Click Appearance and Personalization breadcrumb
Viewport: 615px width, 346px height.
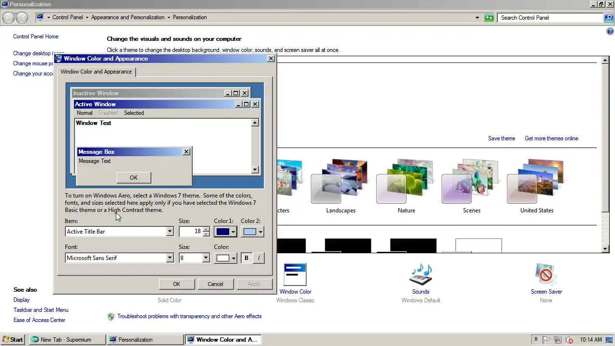[128, 17]
